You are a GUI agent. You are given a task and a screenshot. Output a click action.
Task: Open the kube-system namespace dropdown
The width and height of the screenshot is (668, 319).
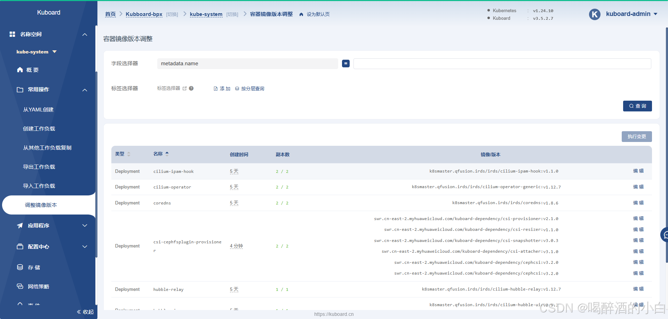[37, 52]
